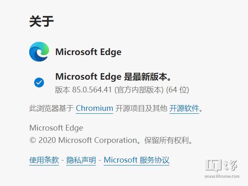Click the '© 2020 Microsoft Corporation' copyright text
The height and width of the screenshot is (186, 248).
click(x=83, y=140)
